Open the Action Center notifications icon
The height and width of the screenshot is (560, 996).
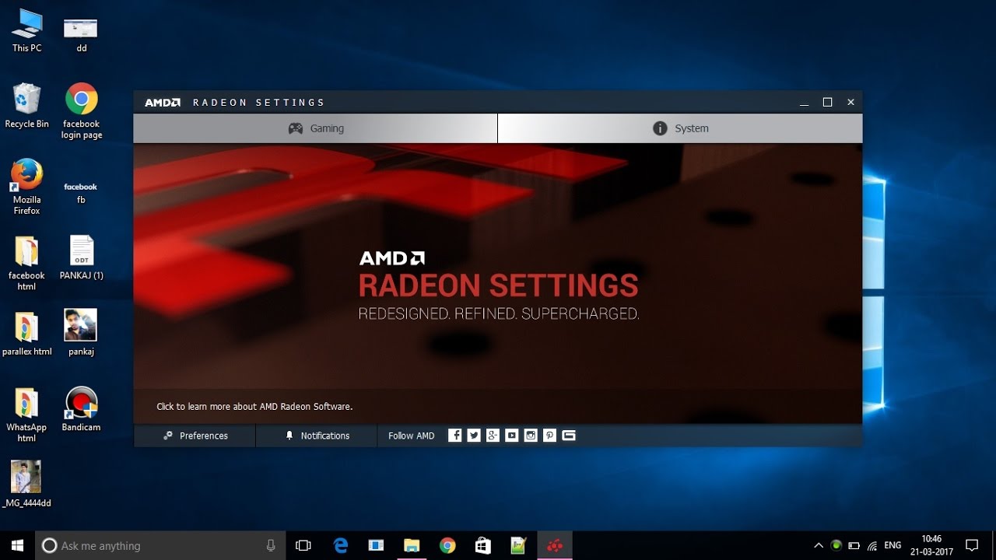(972, 545)
